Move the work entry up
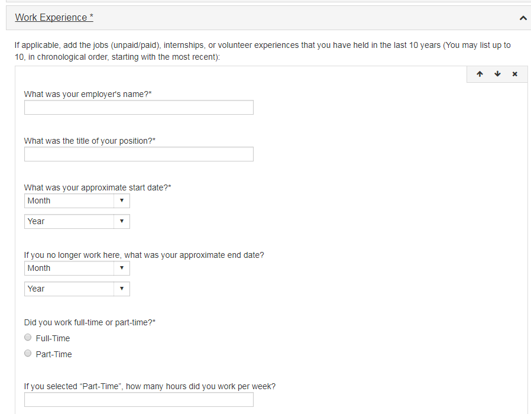The height and width of the screenshot is (414, 531). tap(480, 74)
